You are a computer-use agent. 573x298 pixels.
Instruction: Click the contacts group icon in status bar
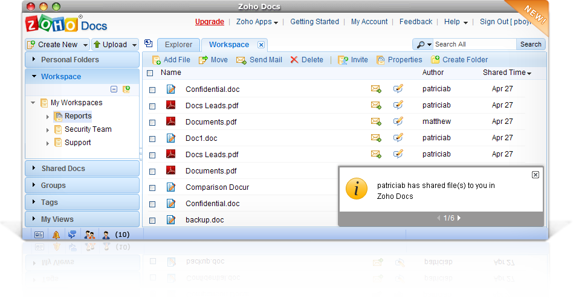pos(89,235)
